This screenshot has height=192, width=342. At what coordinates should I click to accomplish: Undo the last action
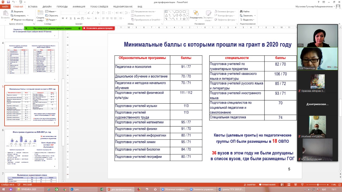pyautogui.click(x=13, y=2)
